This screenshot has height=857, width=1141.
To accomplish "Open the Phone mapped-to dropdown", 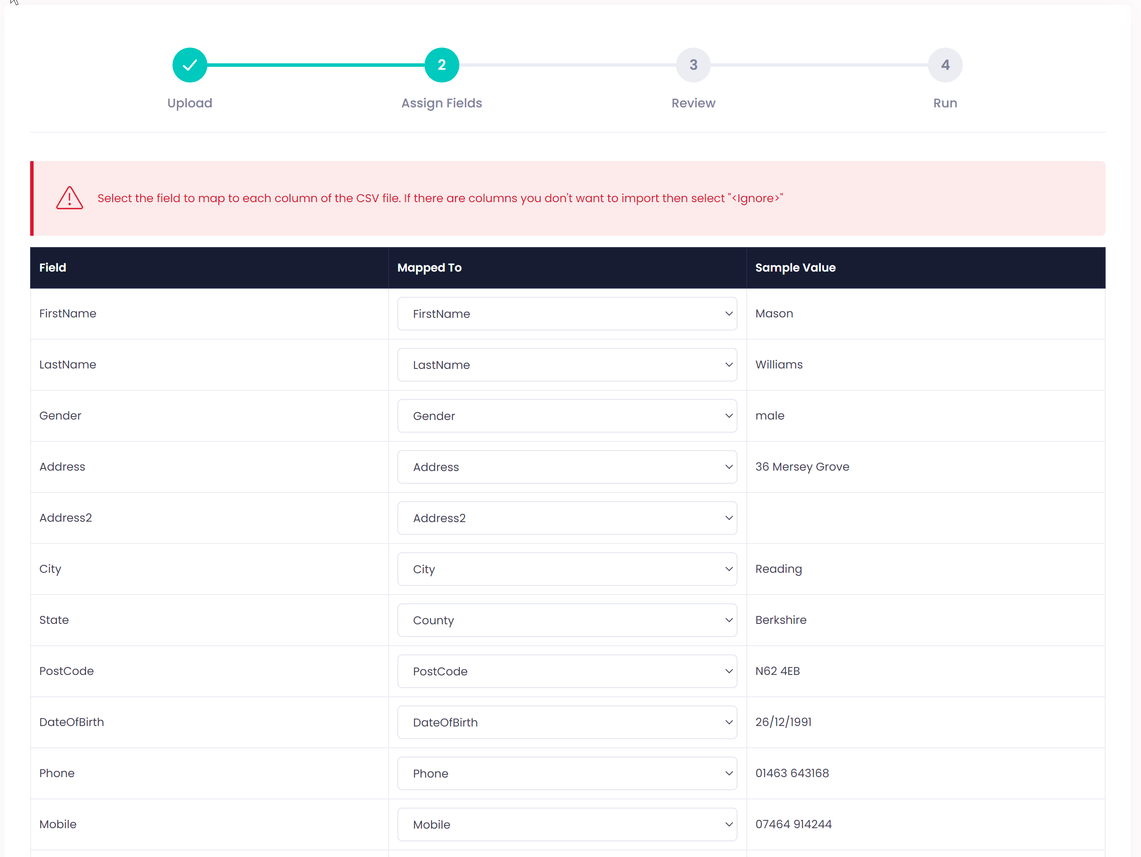I will pyautogui.click(x=566, y=773).
